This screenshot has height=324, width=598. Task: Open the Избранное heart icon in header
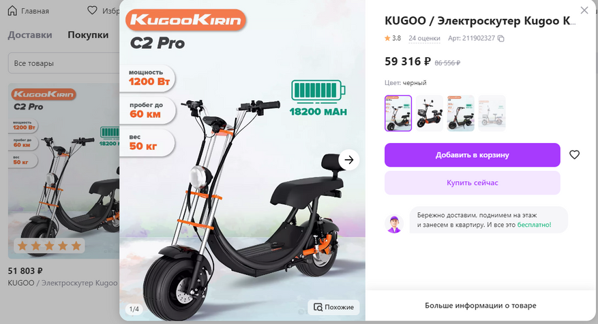pos(92,10)
